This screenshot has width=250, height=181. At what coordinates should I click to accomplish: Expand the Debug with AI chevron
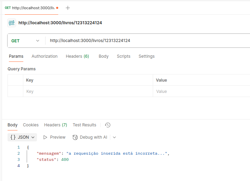click(114, 137)
